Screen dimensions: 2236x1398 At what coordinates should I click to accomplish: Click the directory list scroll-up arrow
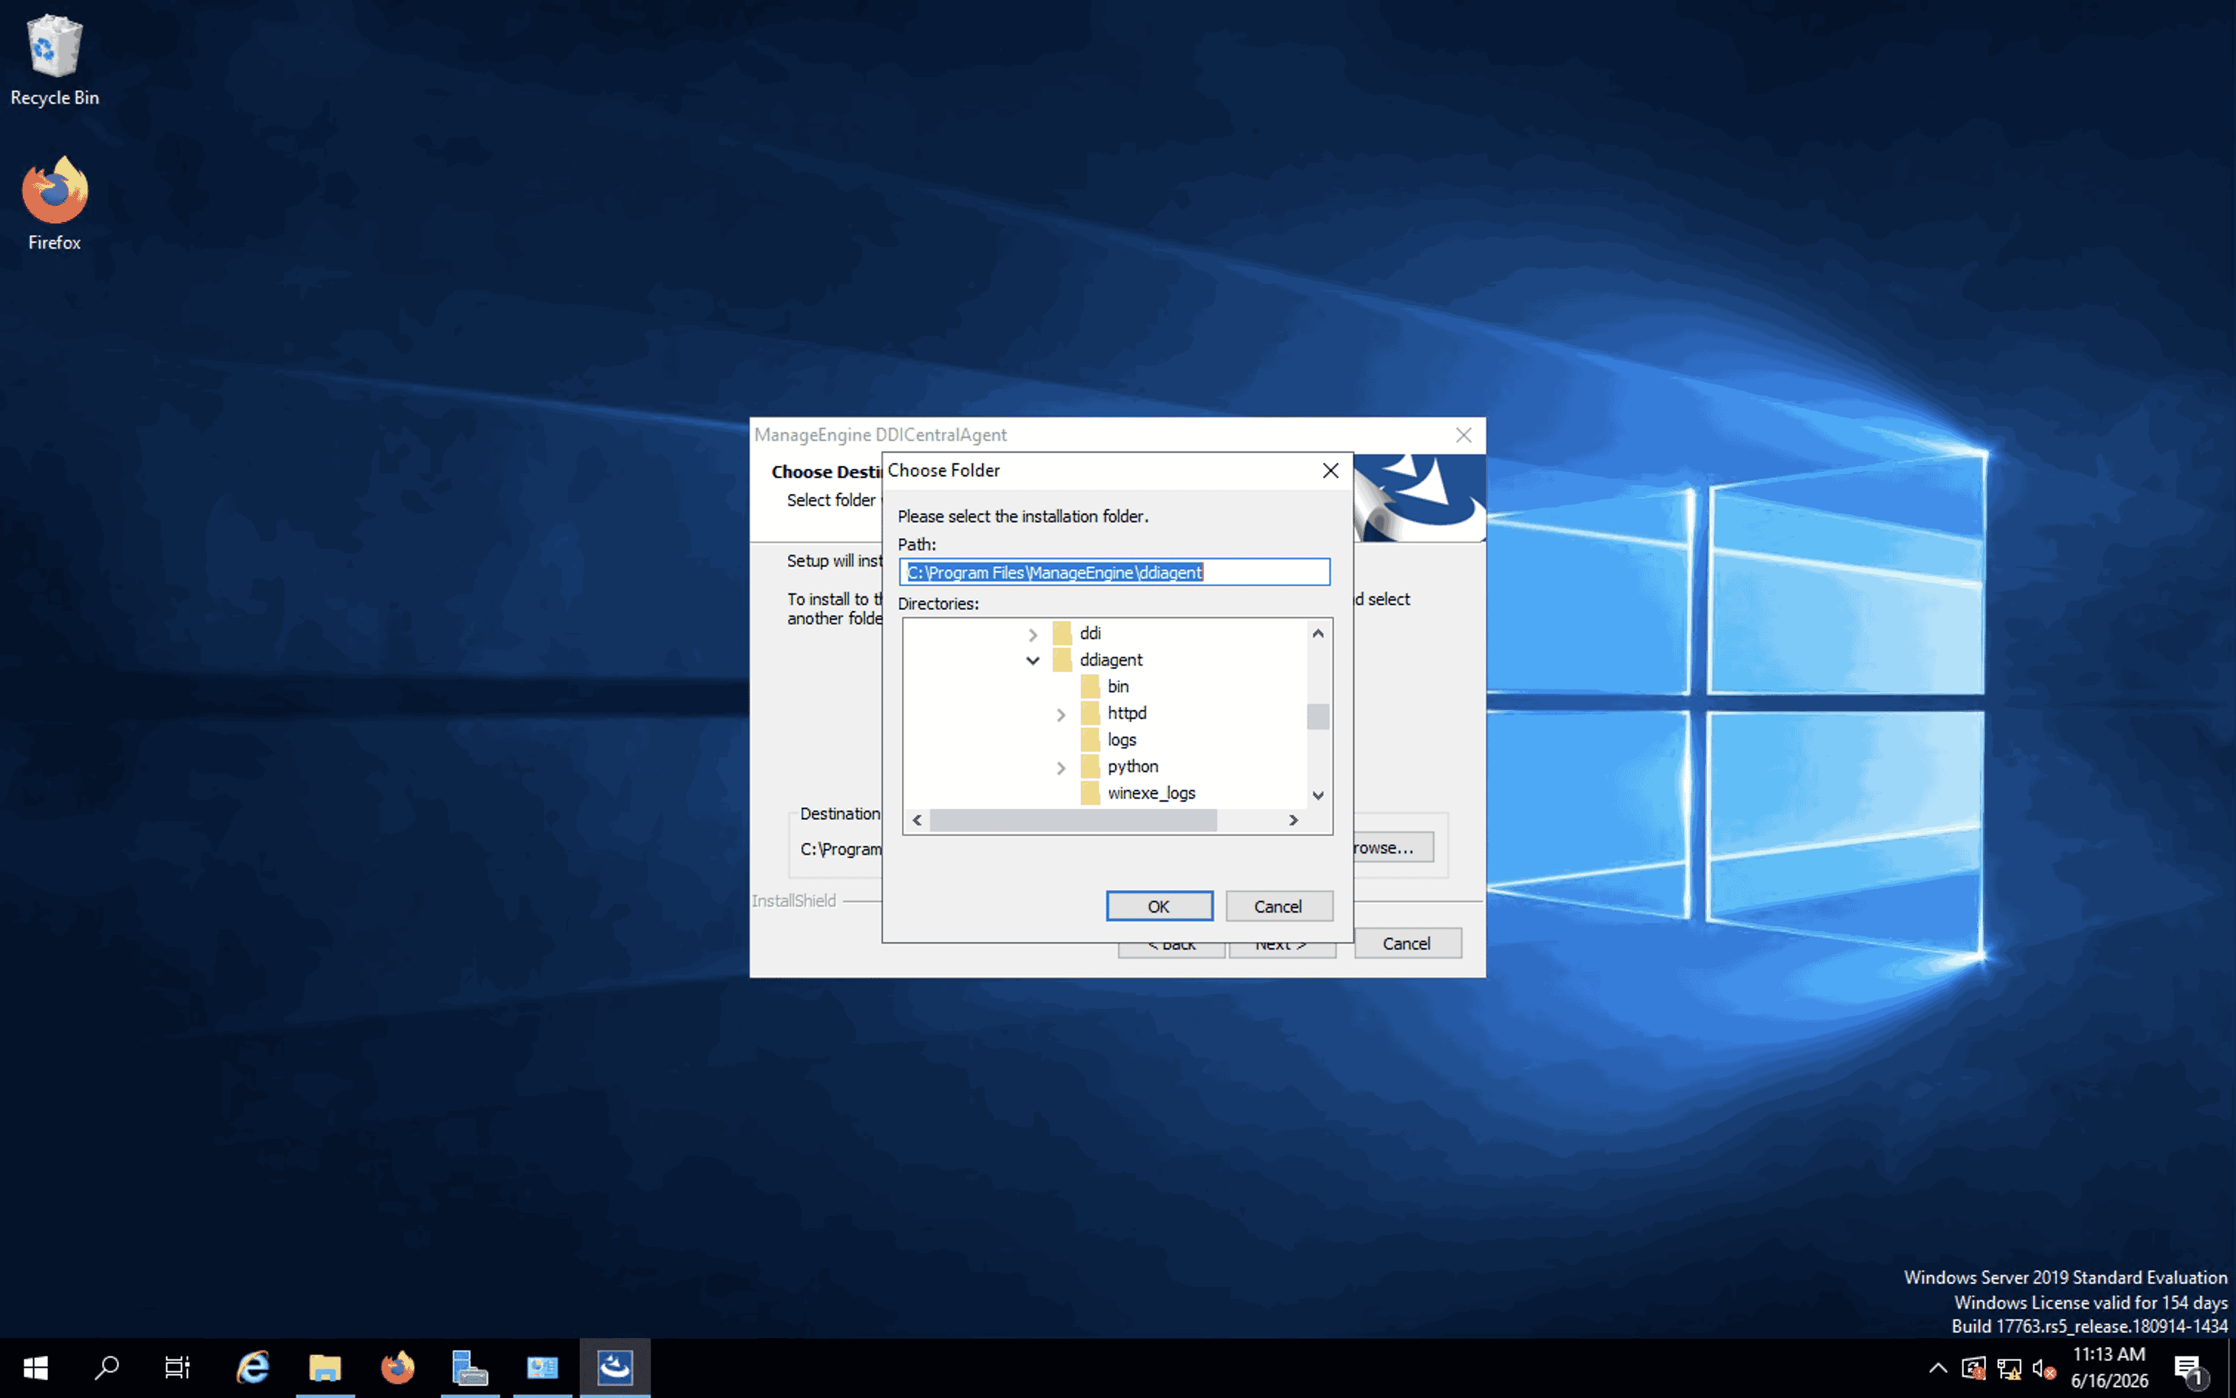click(x=1318, y=633)
